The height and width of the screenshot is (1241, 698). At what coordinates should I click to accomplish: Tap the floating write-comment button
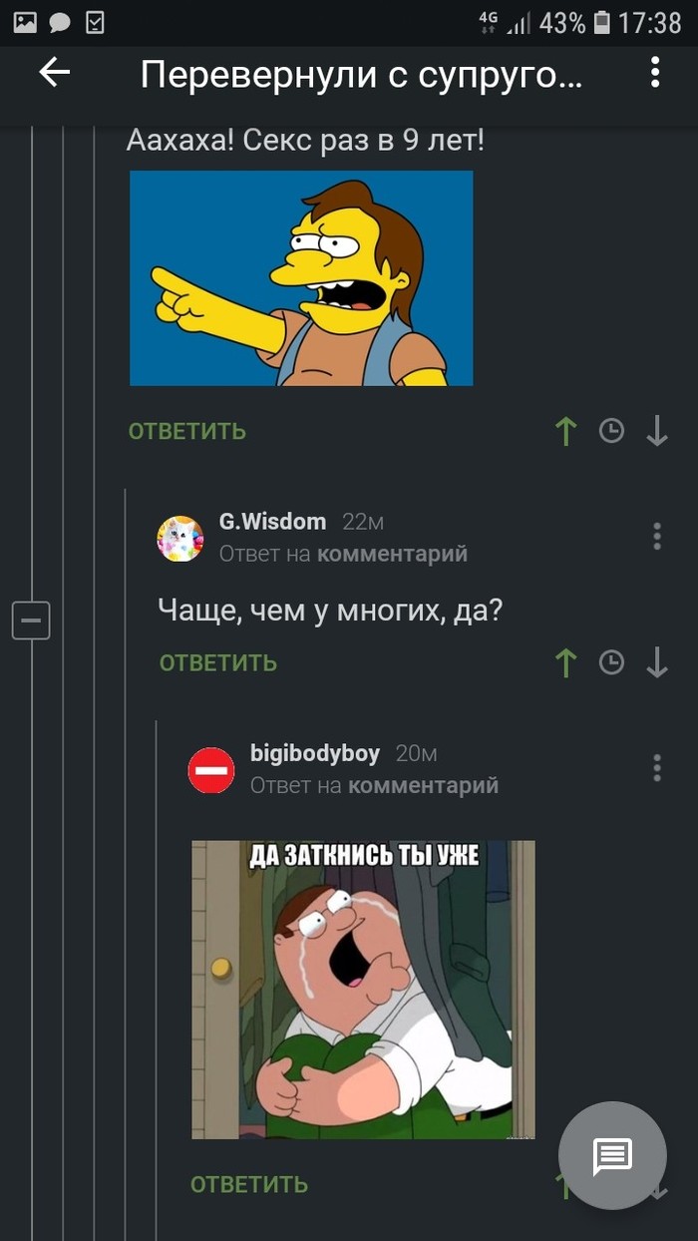pyautogui.click(x=612, y=1155)
